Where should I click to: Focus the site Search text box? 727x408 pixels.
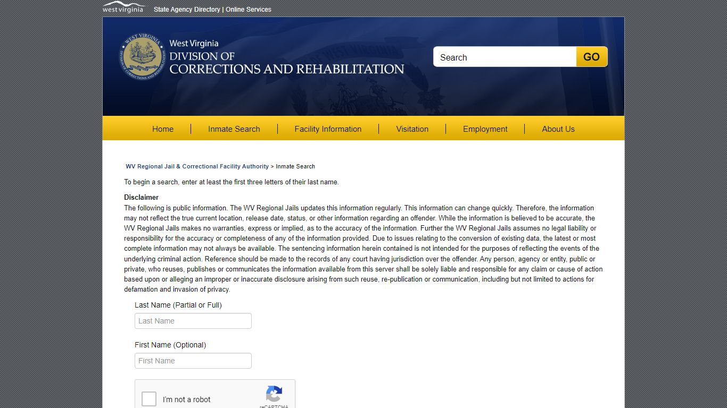pyautogui.click(x=505, y=57)
